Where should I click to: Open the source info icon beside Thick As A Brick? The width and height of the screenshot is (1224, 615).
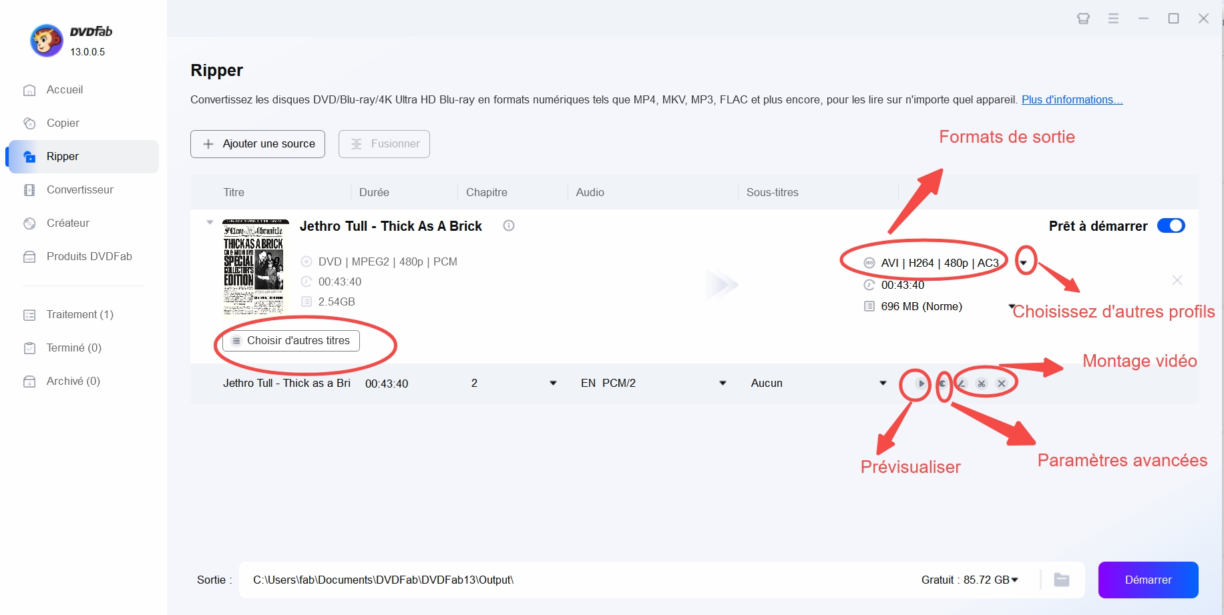(x=509, y=226)
